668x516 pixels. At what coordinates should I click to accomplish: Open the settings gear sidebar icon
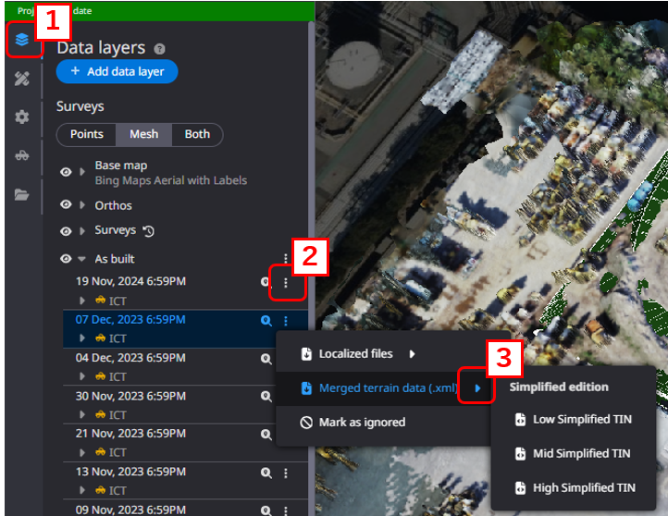tap(21, 117)
